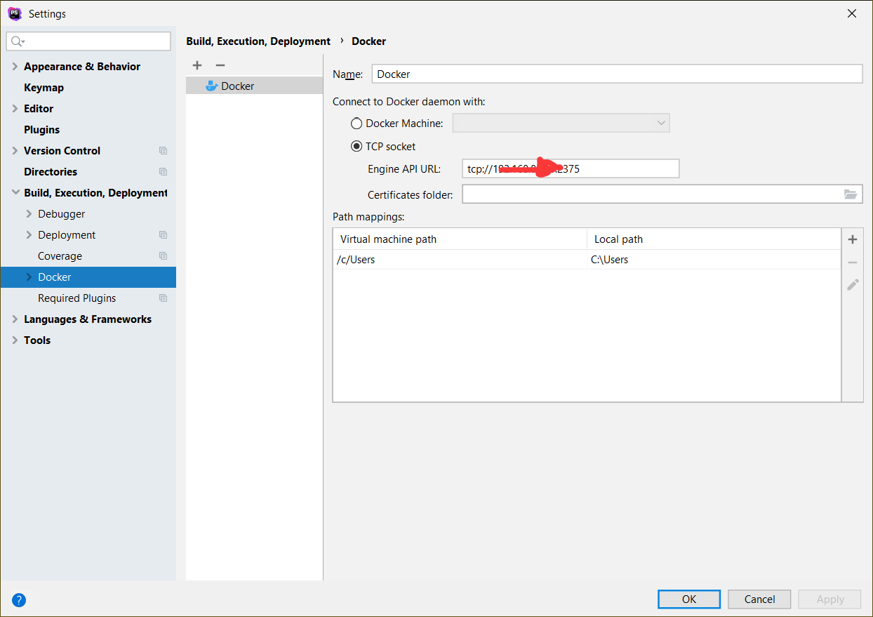Click the Cancel button
Screen dimensions: 873x617
759,599
